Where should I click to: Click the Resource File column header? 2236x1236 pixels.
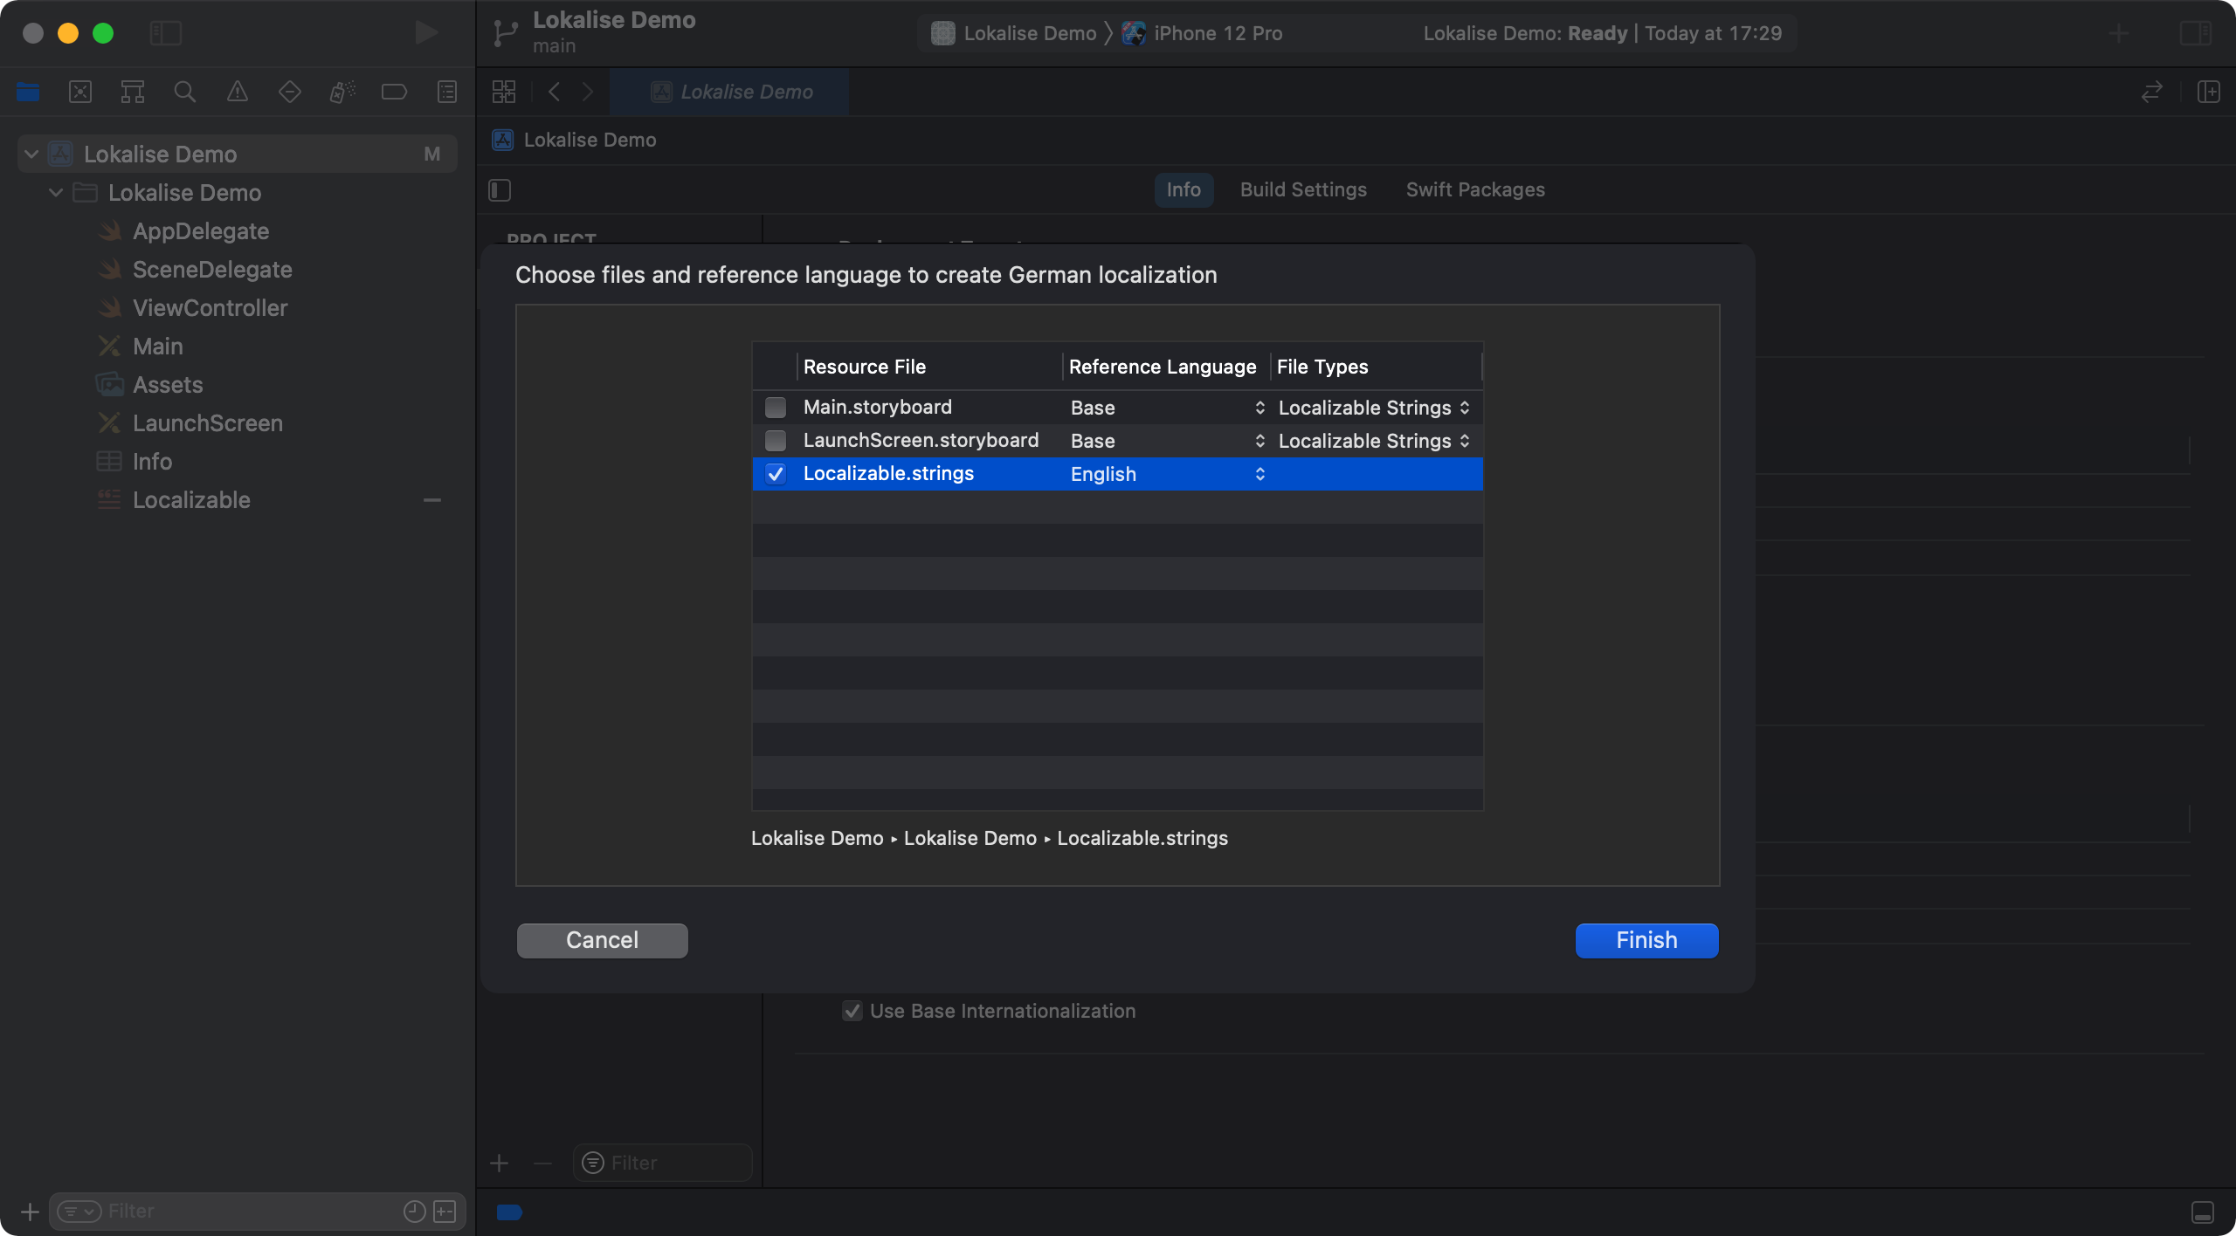[x=928, y=367]
